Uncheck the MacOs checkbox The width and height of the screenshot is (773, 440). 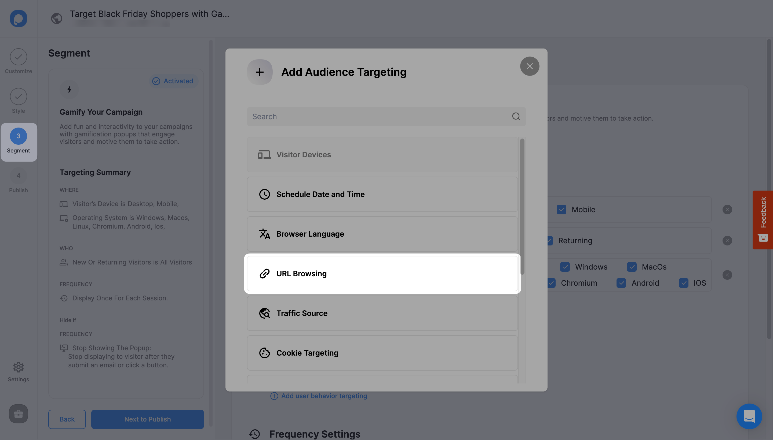631,267
